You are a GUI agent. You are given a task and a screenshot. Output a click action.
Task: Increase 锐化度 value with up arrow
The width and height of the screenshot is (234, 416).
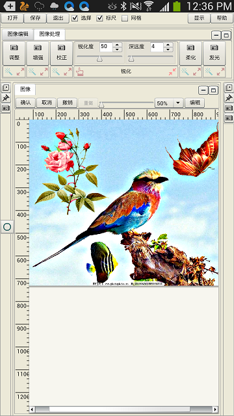[117, 45]
